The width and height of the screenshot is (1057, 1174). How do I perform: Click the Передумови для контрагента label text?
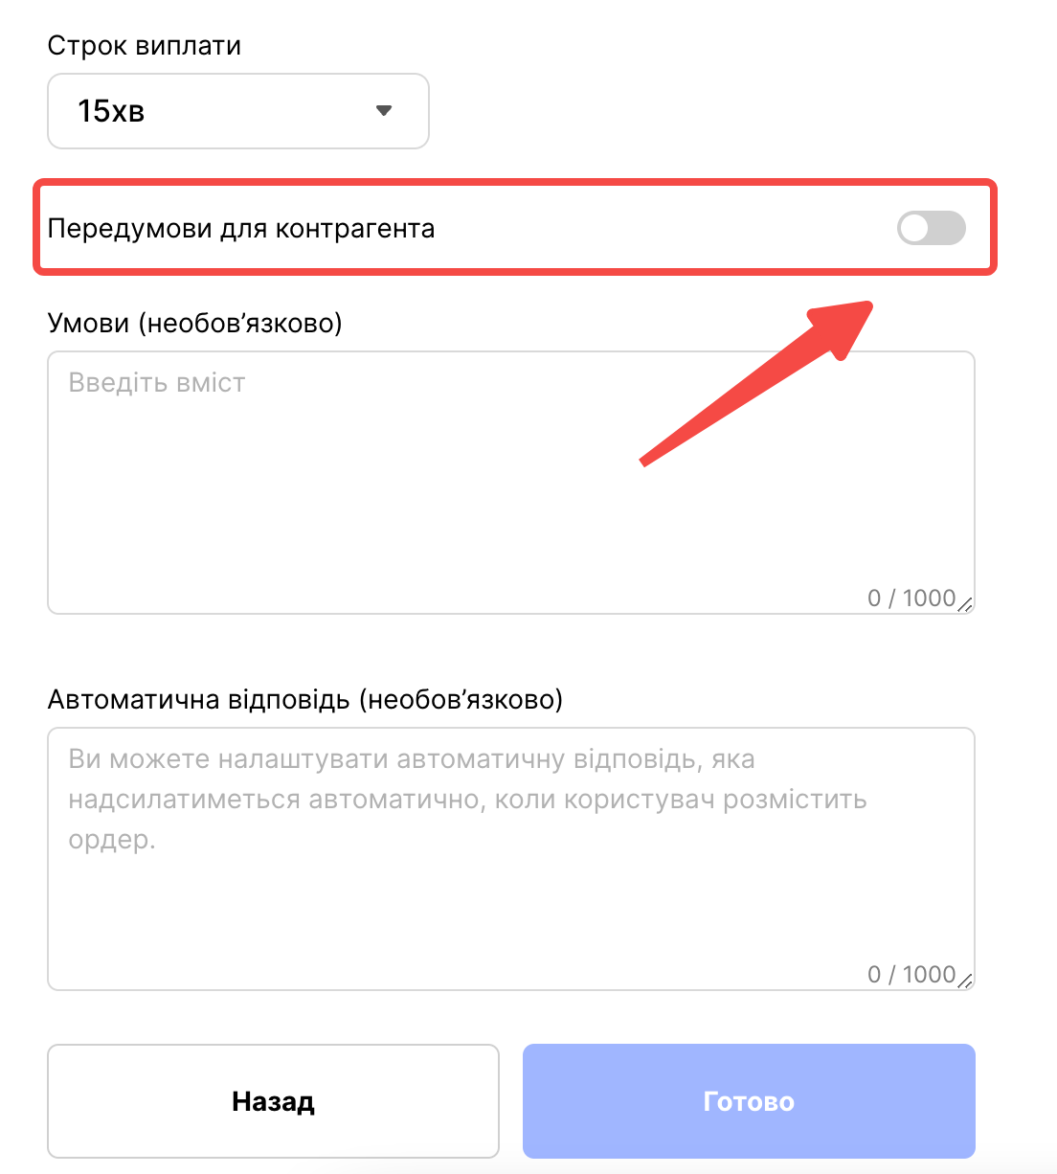(241, 228)
